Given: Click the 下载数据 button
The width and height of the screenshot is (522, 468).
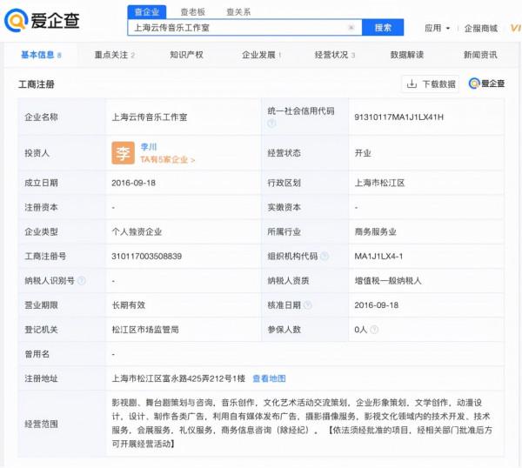Looking at the screenshot, I should (x=431, y=84).
